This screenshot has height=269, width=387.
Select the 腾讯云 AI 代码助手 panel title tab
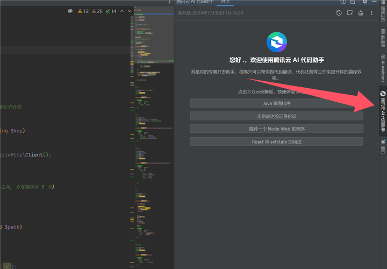click(x=195, y=2)
